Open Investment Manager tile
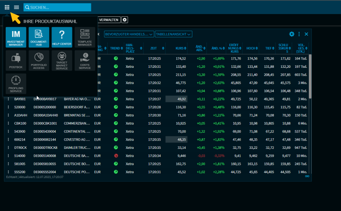Viewport: 341px width, 211px height. point(16,37)
